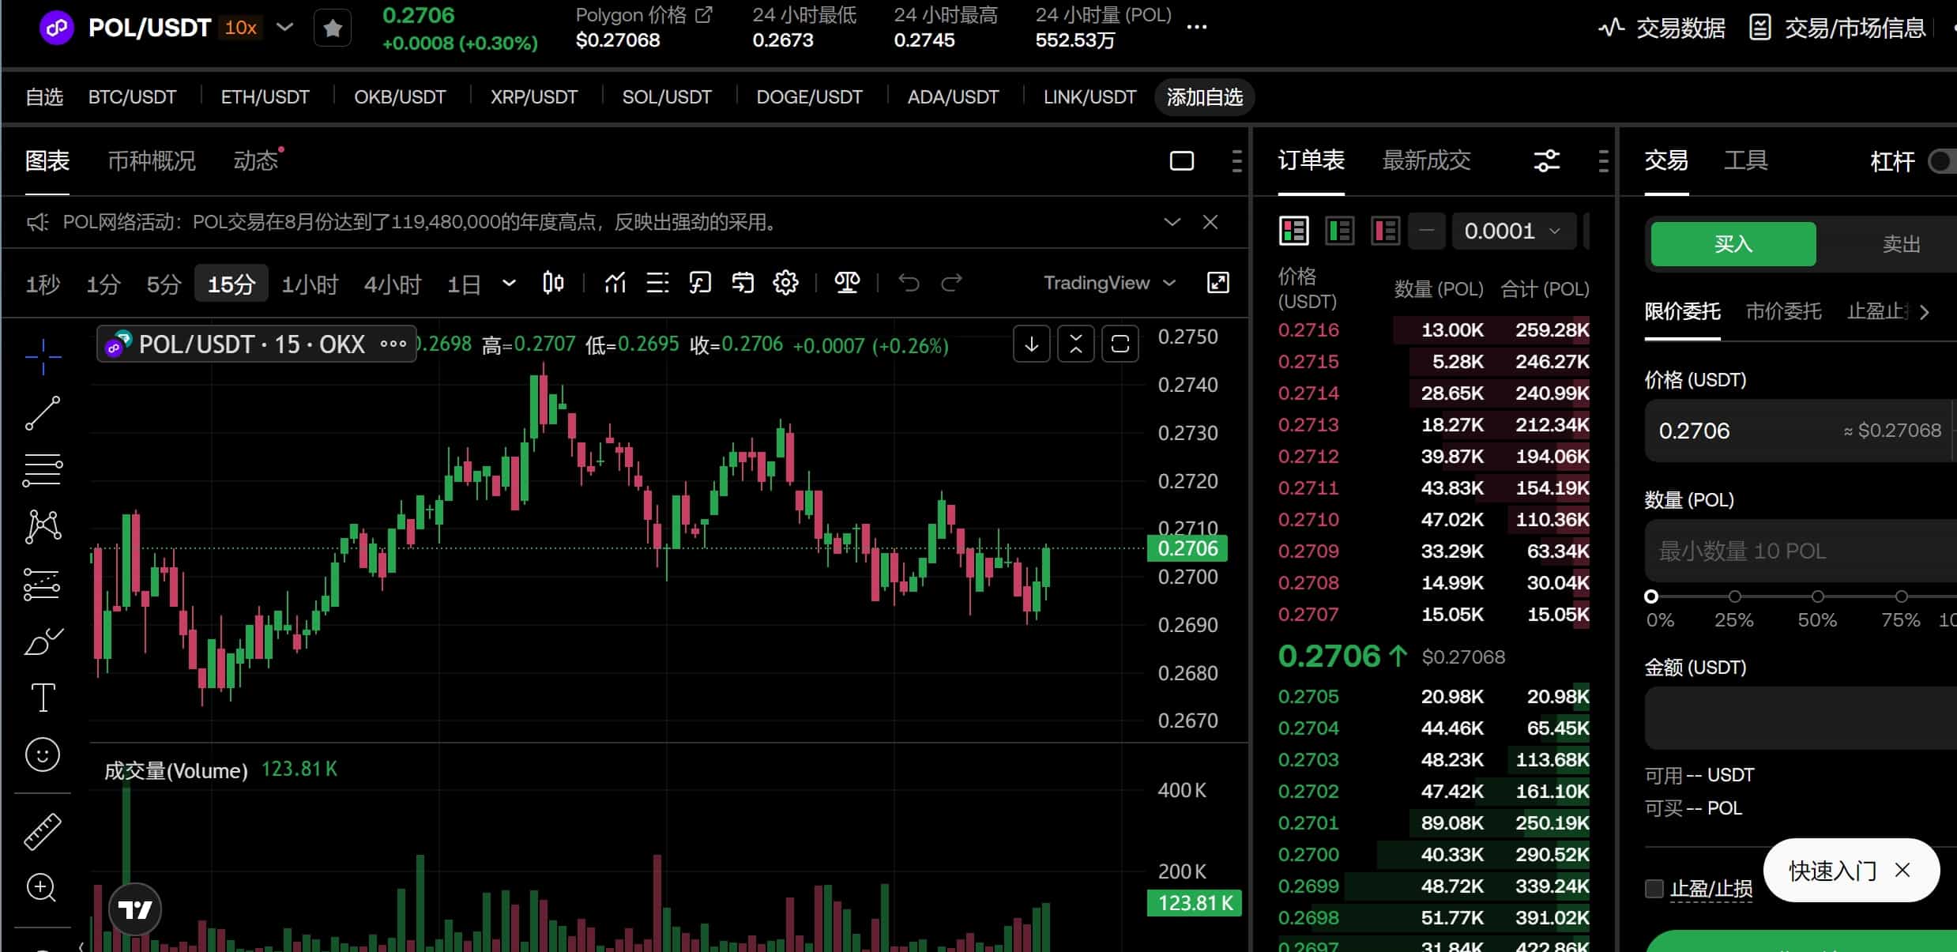
Task: Open the 最新成交 tab
Action: point(1426,161)
